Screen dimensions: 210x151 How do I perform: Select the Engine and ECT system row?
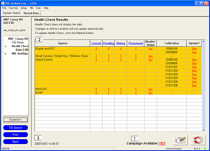tap(119, 49)
